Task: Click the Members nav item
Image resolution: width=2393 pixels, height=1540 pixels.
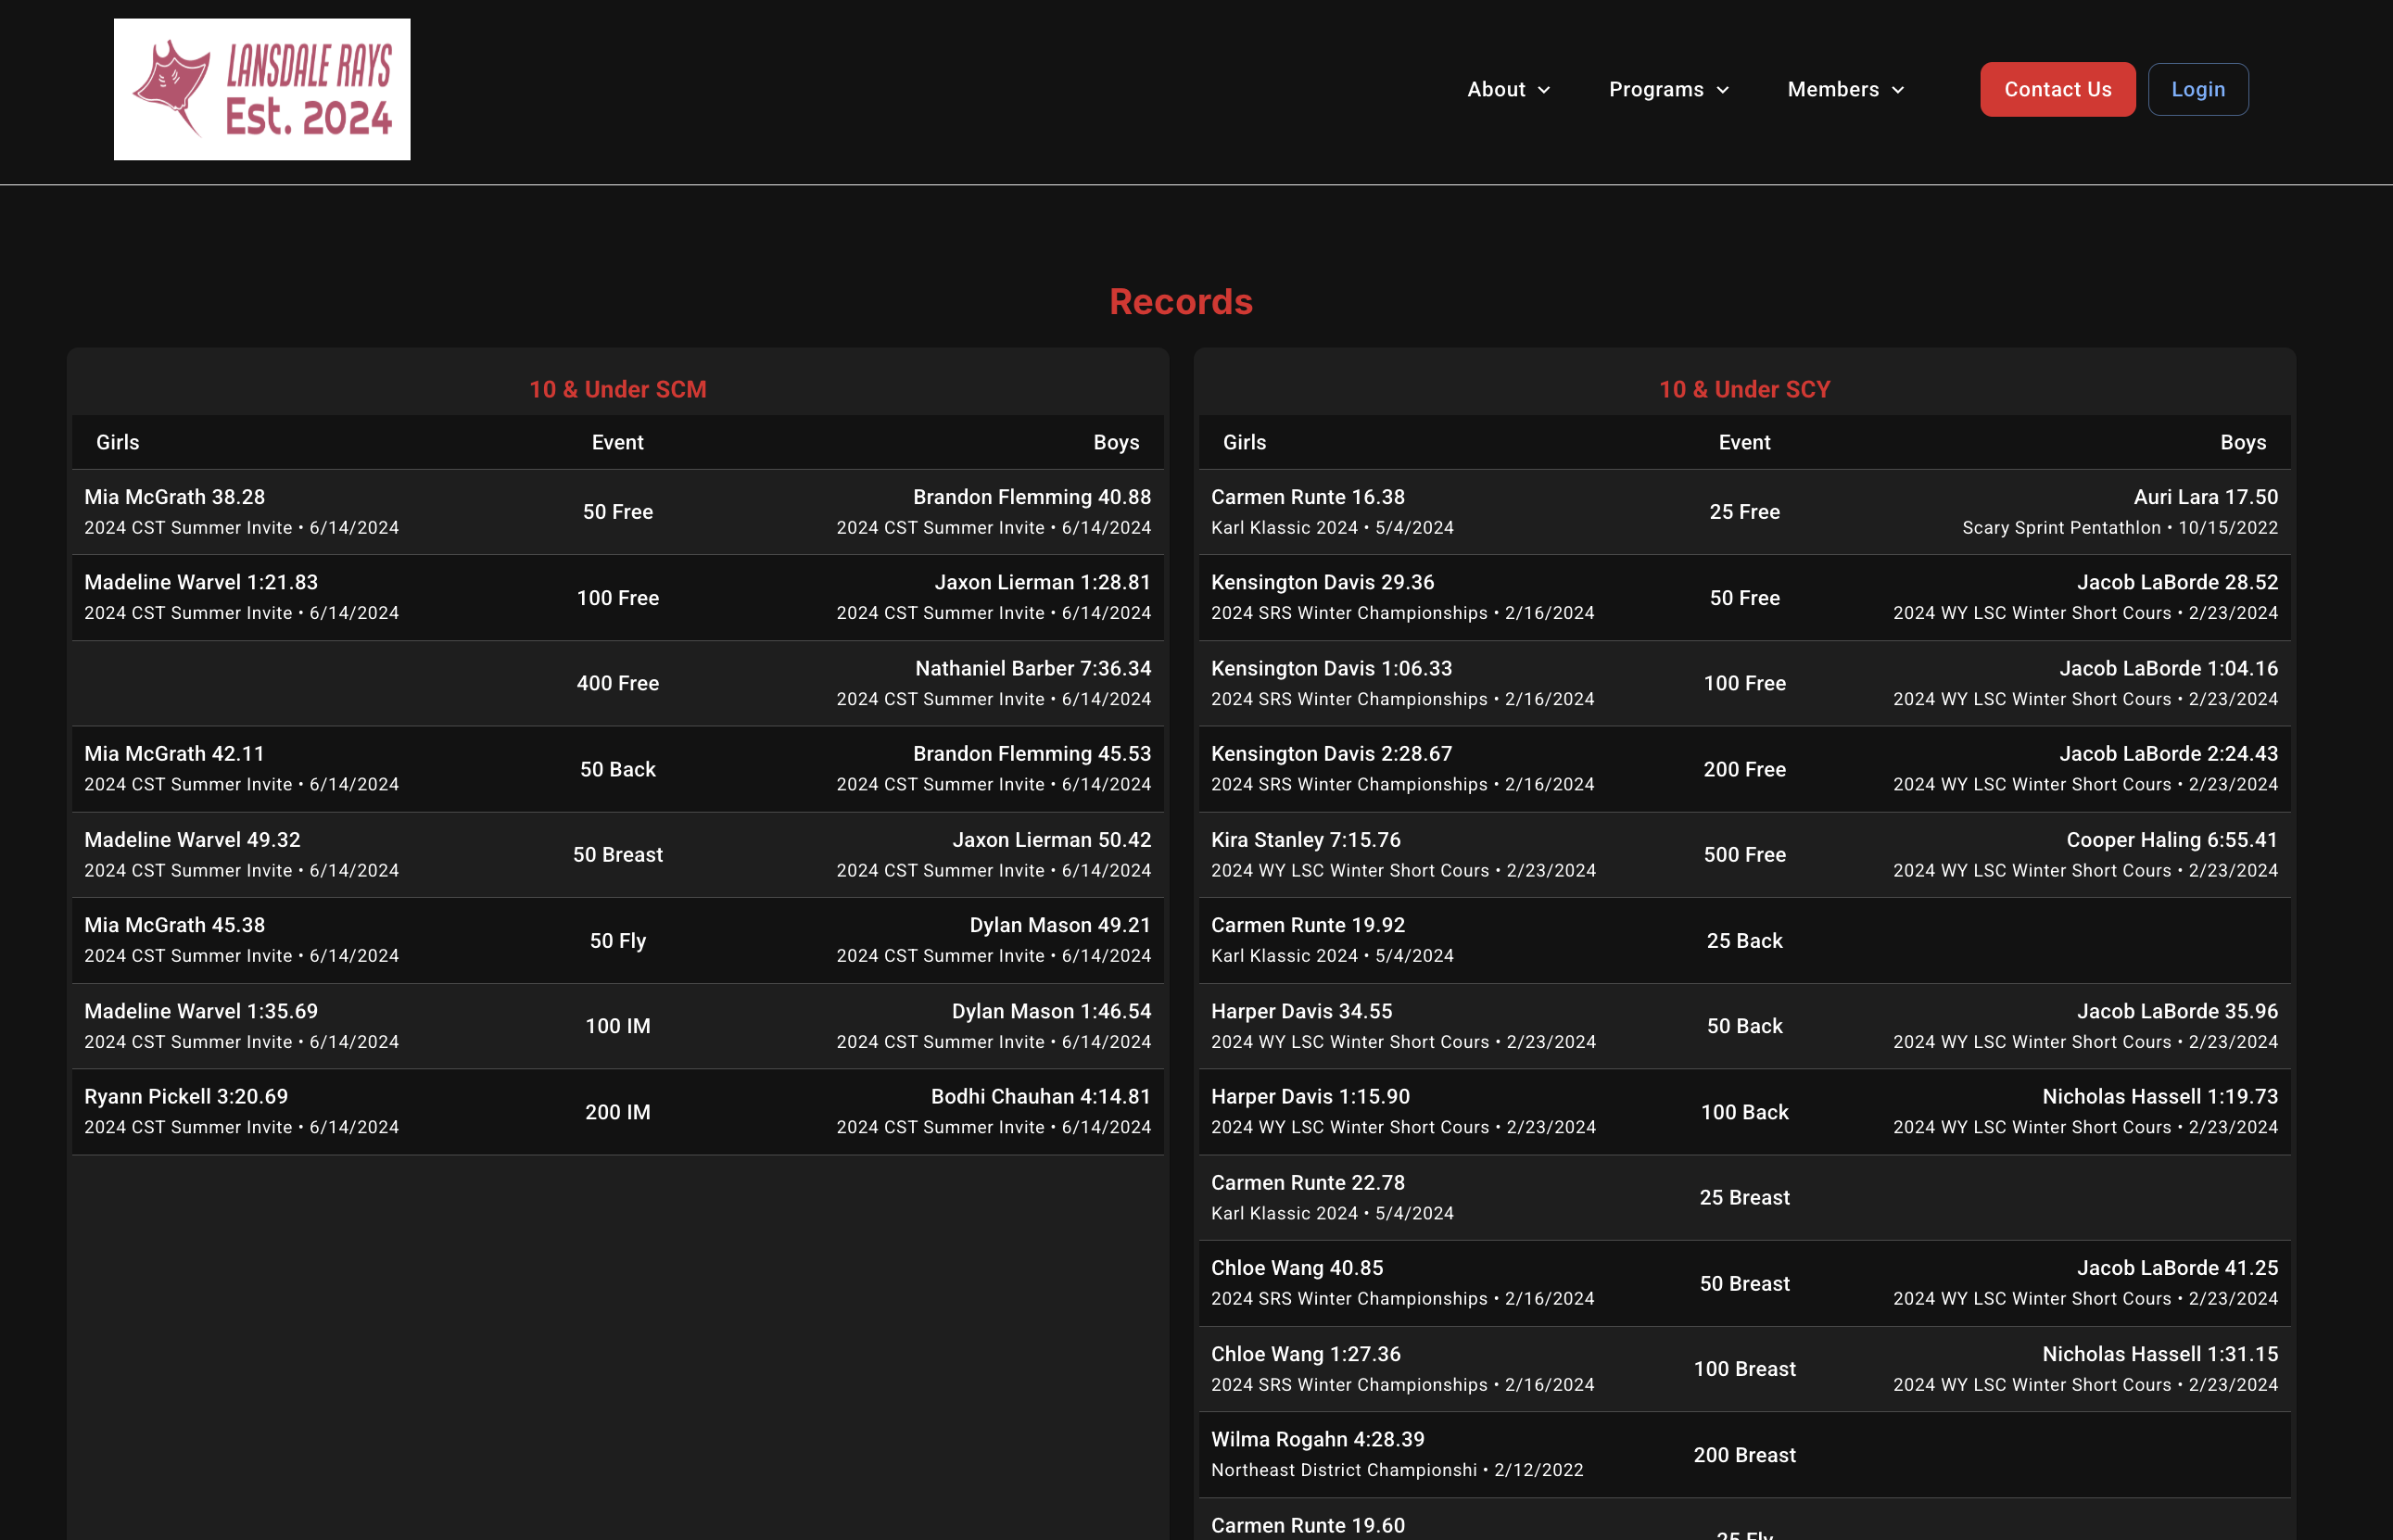Action: (x=1832, y=90)
